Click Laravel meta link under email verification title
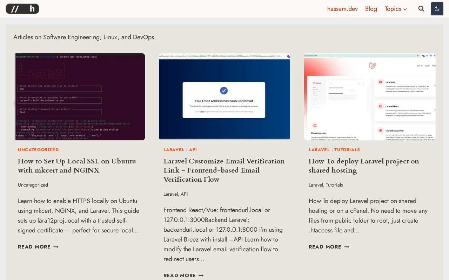Image resolution: width=449 pixels, height=280 pixels. 171,194
